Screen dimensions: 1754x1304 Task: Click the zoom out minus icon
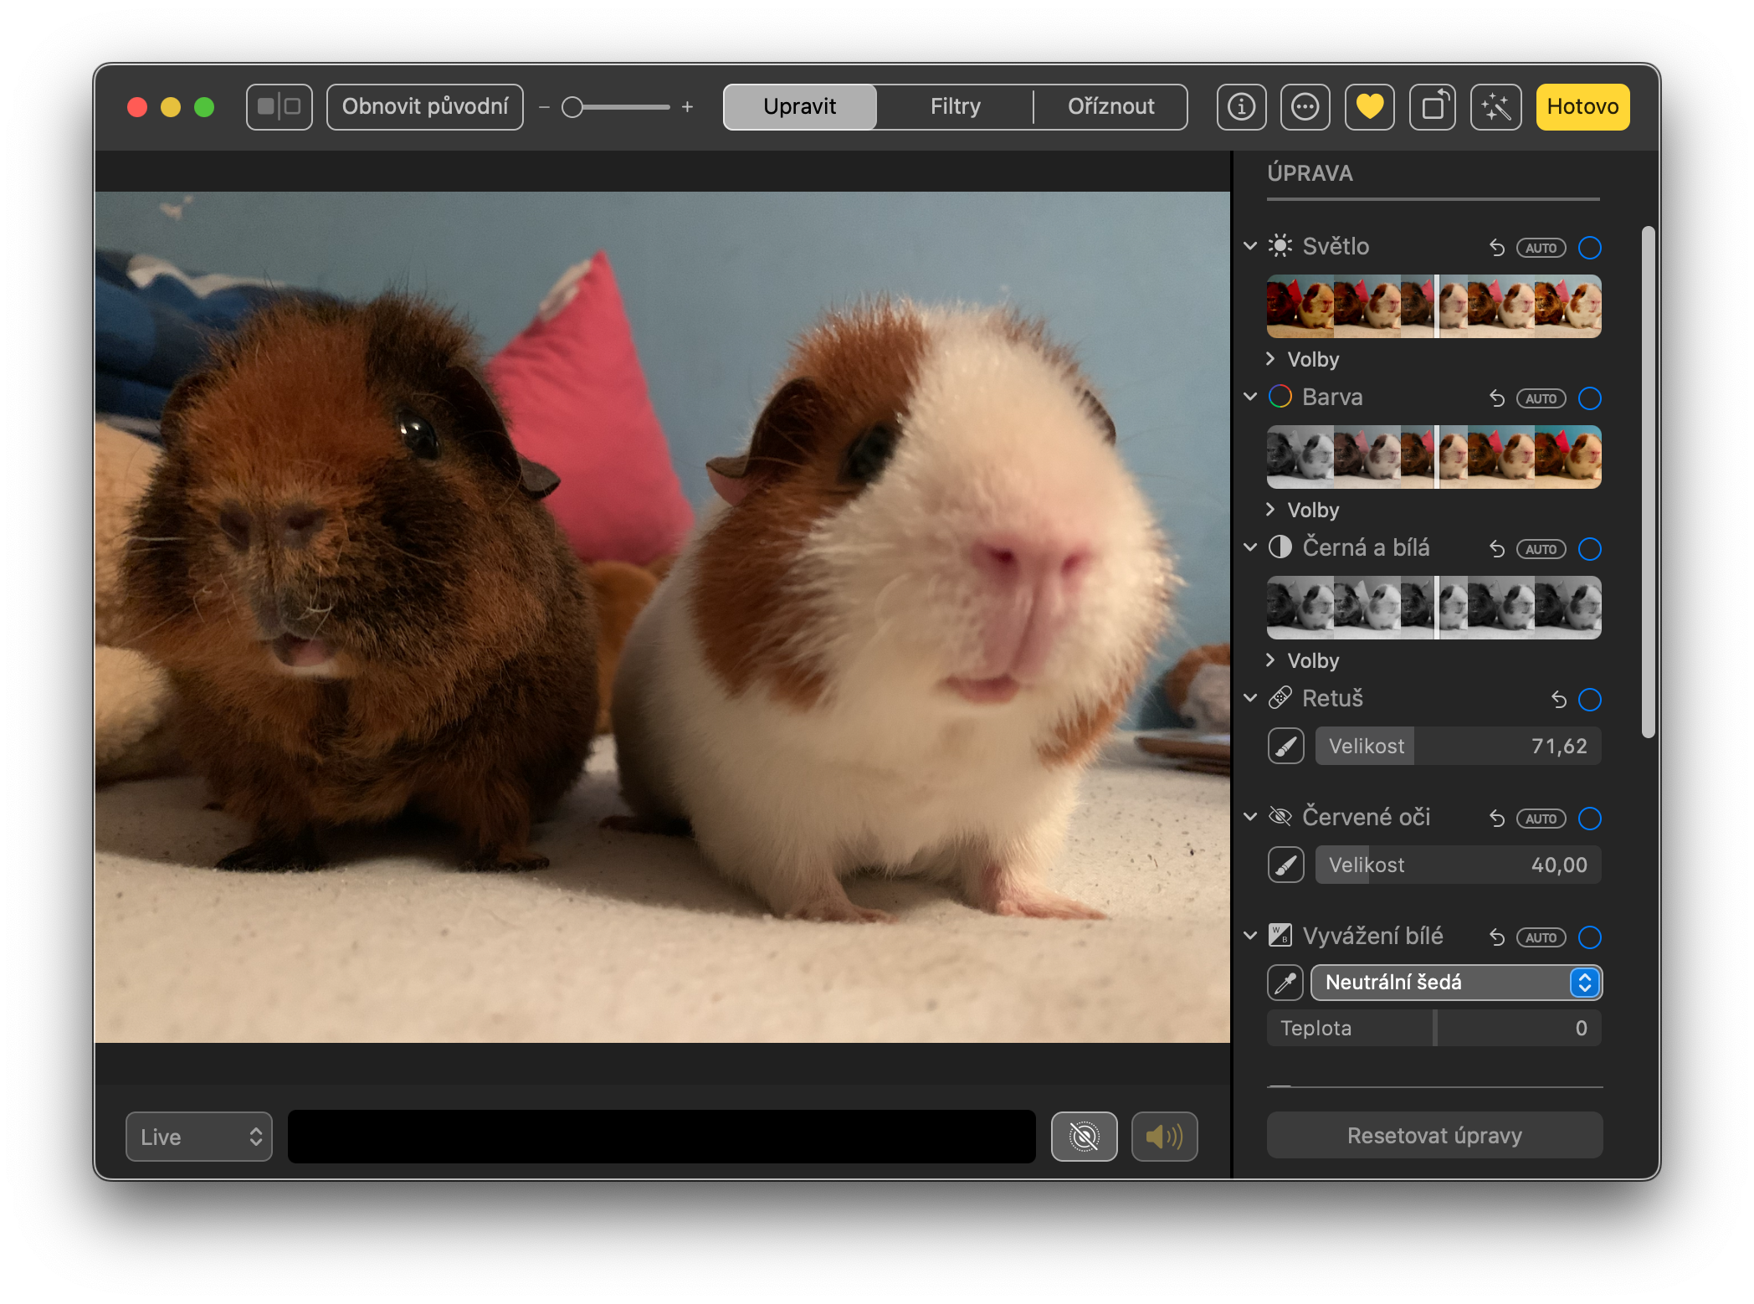(x=544, y=107)
